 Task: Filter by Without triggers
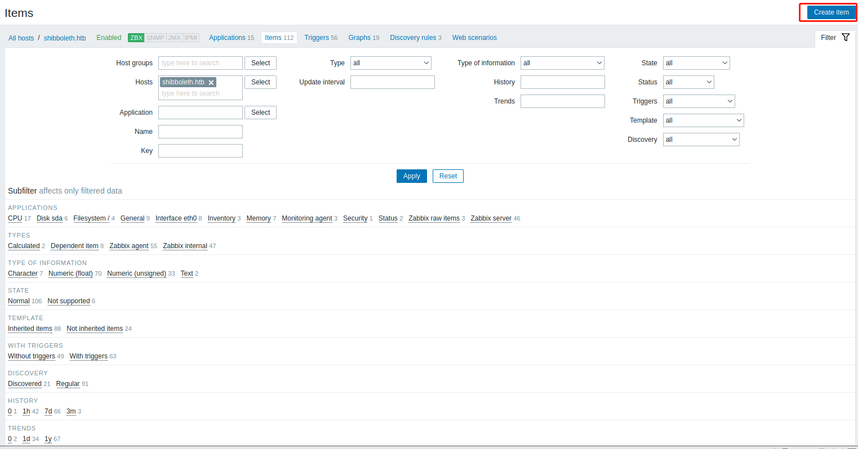coord(32,356)
